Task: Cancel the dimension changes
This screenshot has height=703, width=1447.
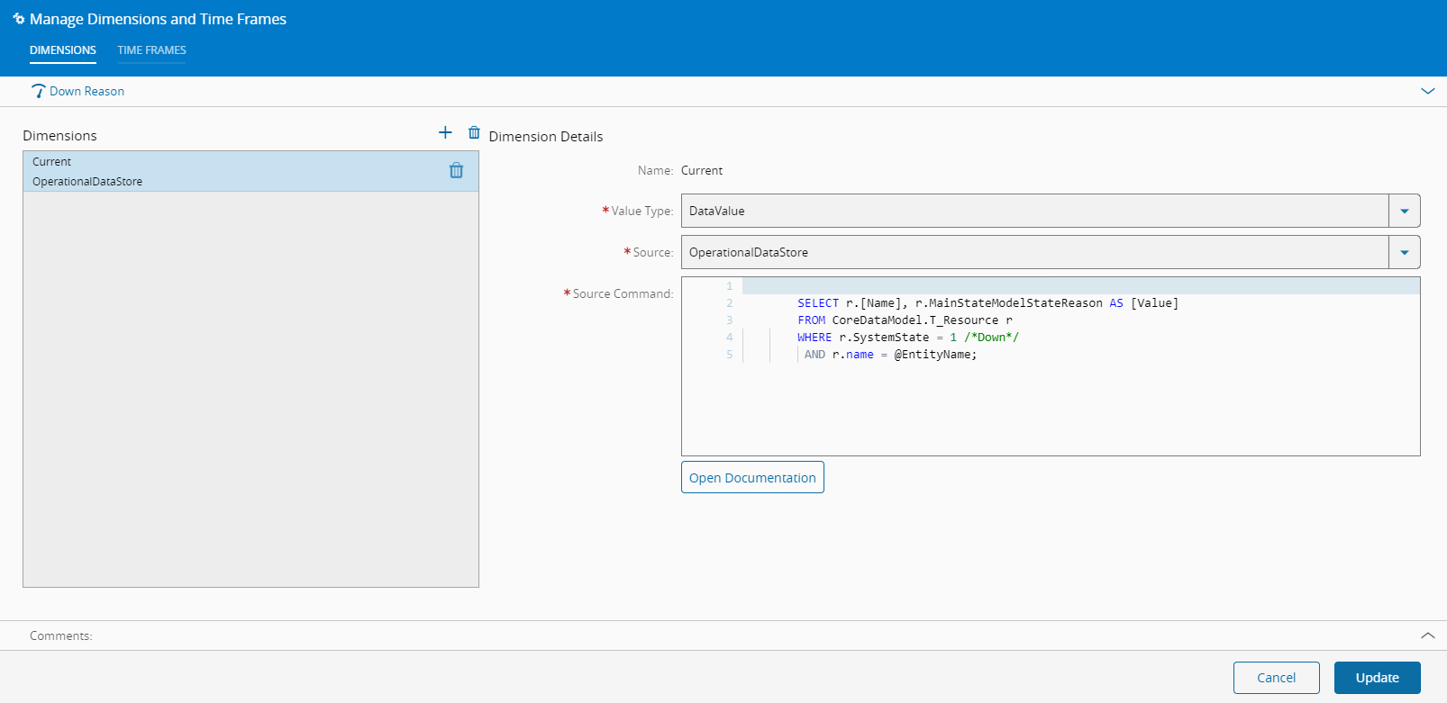Action: [1276, 678]
